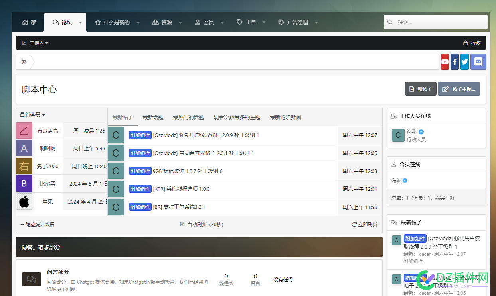Expand the 论坛 nav dropdown arrow
Image resolution: width=496 pixels, height=296 pixels.
coord(80,23)
